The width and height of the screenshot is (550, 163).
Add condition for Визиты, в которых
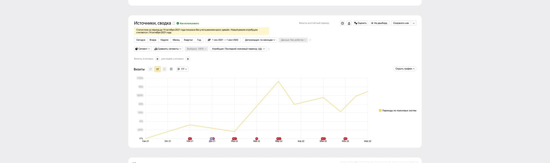(x=157, y=59)
